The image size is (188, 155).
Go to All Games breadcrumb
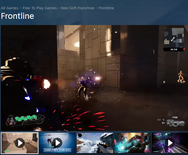[9, 8]
